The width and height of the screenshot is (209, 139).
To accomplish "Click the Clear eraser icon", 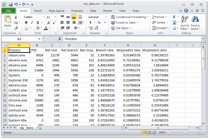I will [x=174, y=28].
